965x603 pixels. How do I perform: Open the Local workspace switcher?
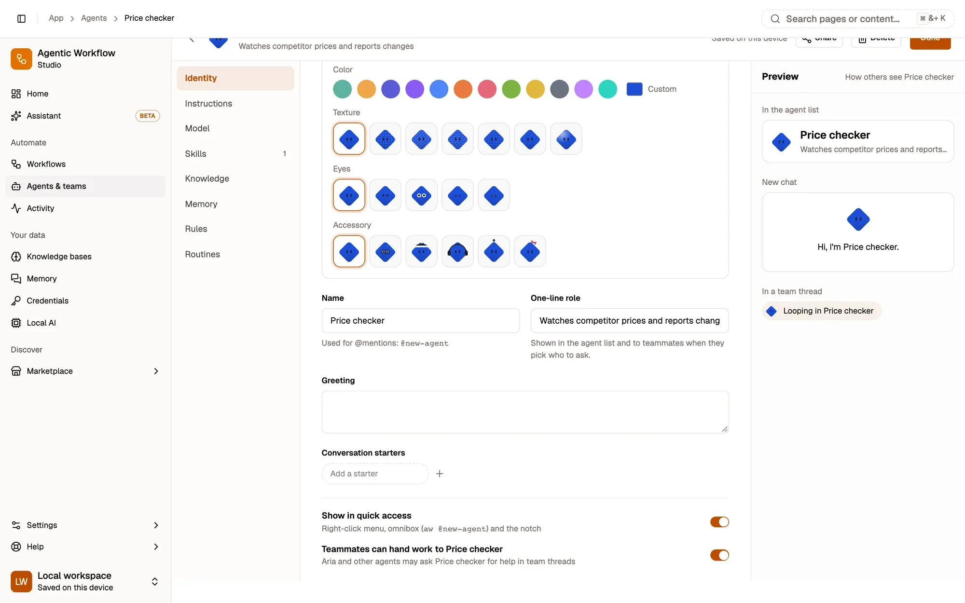pyautogui.click(x=85, y=581)
